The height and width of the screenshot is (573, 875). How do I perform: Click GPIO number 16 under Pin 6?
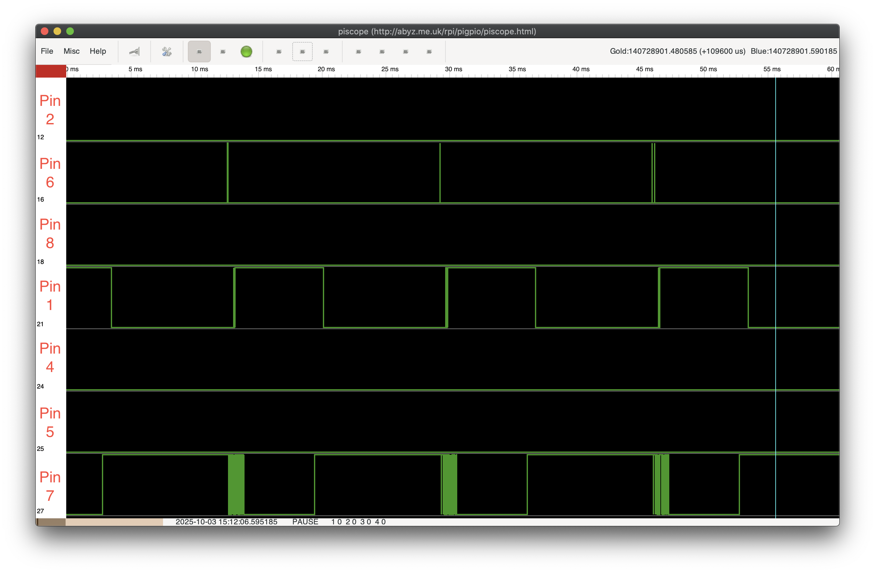pyautogui.click(x=40, y=200)
